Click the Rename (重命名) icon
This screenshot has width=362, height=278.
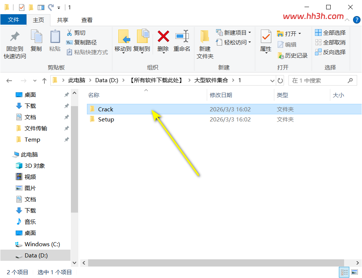tap(182, 36)
